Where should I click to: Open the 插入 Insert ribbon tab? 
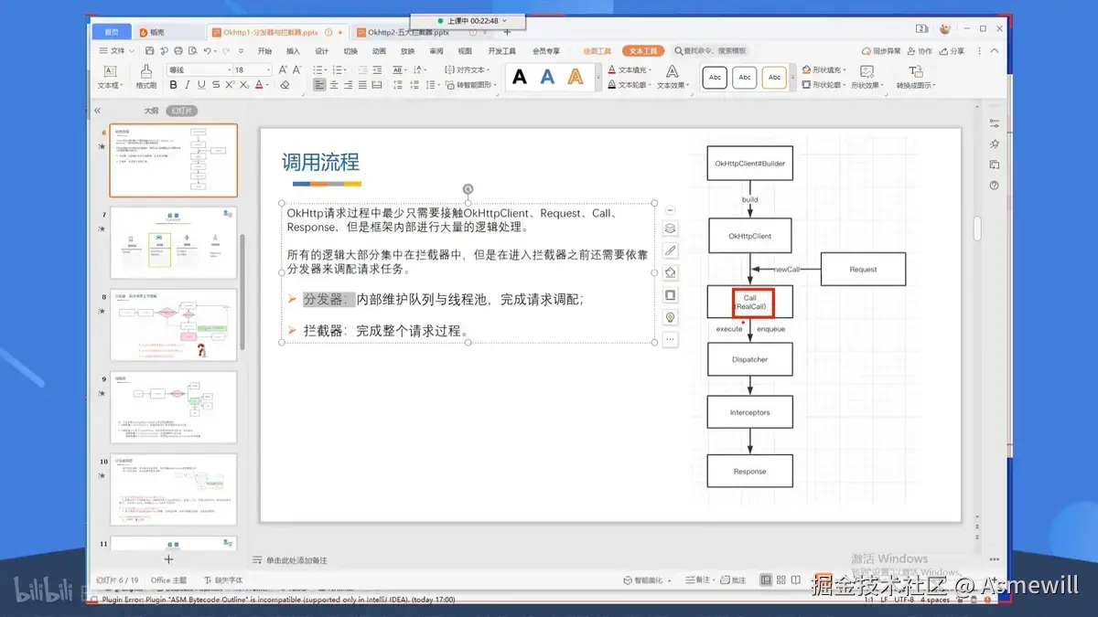tap(293, 51)
